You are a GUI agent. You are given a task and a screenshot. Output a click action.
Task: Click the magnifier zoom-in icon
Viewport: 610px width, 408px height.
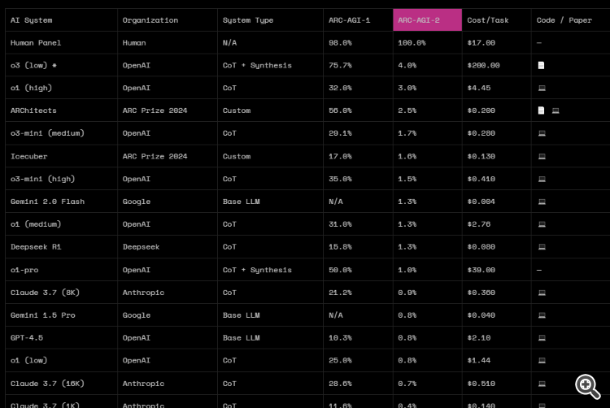coord(587,385)
